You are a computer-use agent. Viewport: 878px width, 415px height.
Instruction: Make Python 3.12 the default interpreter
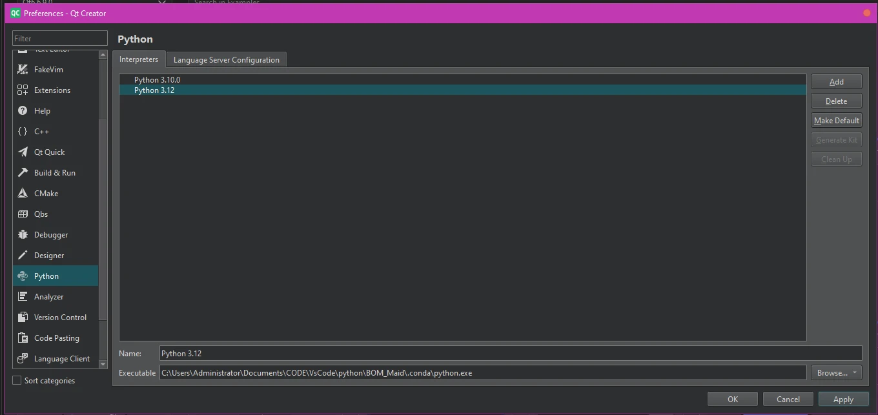(x=837, y=121)
